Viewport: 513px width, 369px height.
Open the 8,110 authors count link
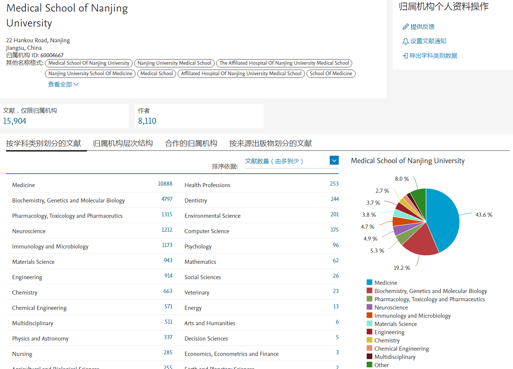147,121
